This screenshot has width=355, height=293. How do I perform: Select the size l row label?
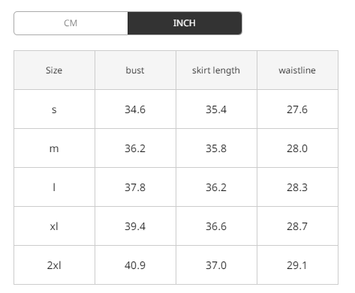pyautogui.click(x=54, y=187)
